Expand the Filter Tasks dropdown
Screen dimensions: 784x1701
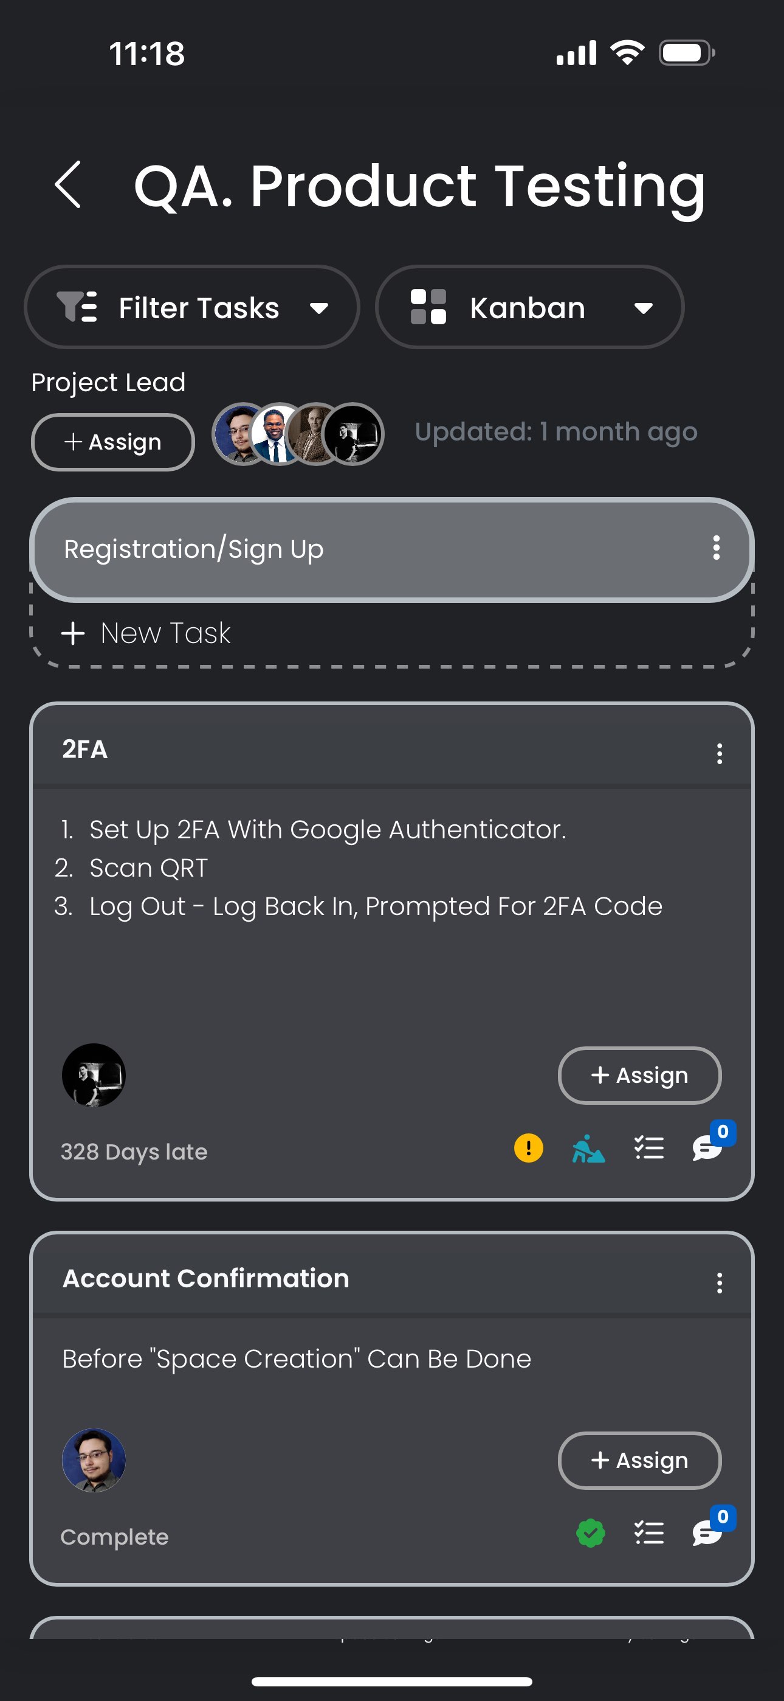[x=192, y=307]
